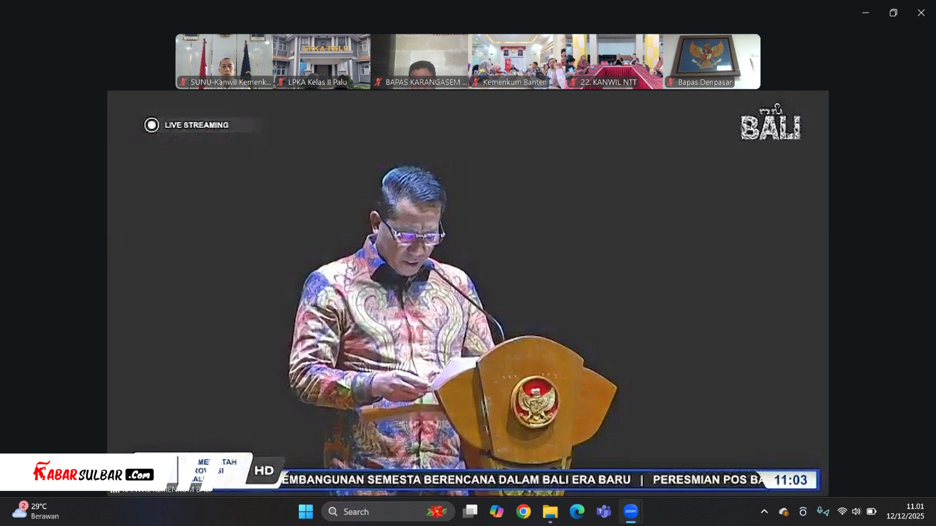Image resolution: width=936 pixels, height=526 pixels.
Task: Select the Kemenkum Banten participant tile
Action: [517, 61]
